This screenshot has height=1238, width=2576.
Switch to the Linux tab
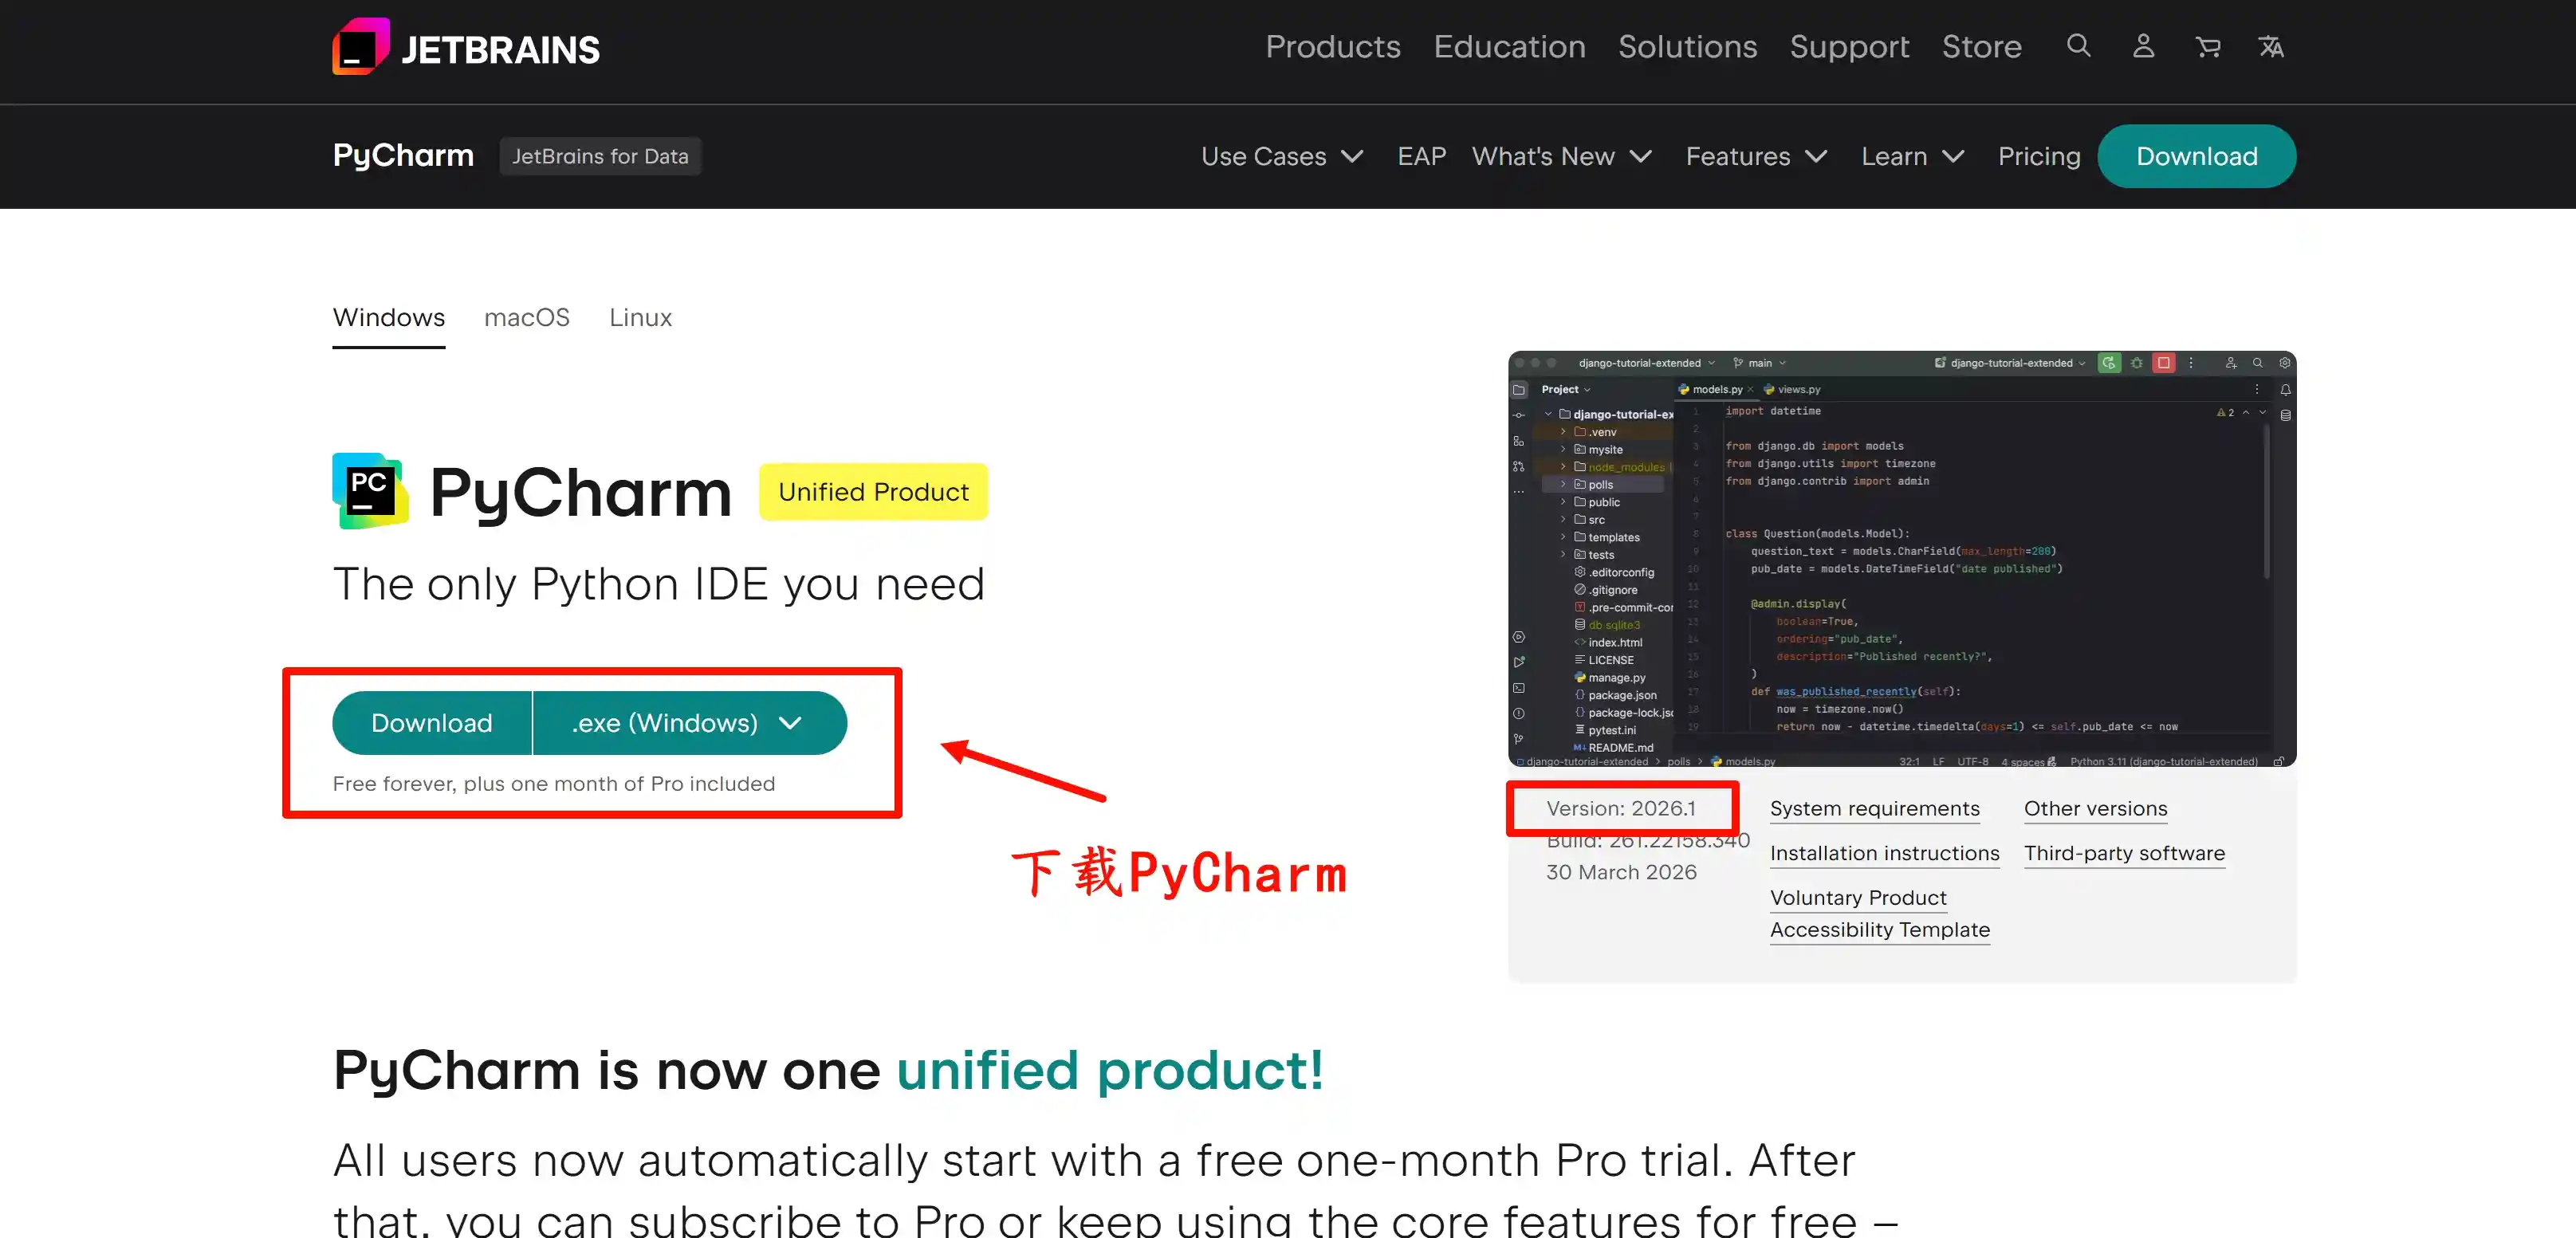639,317
